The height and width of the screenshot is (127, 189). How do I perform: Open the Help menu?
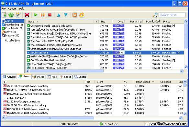tap(22, 9)
